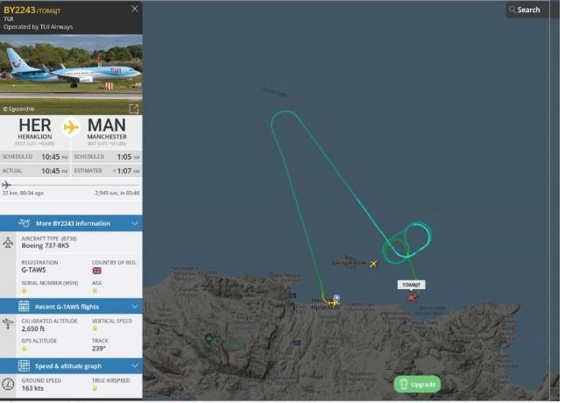Click the Upgrade button on map

pos(417,384)
